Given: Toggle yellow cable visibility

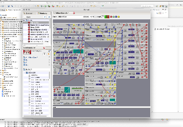Looking at the screenshot, I should pyautogui.click(x=118, y=17).
